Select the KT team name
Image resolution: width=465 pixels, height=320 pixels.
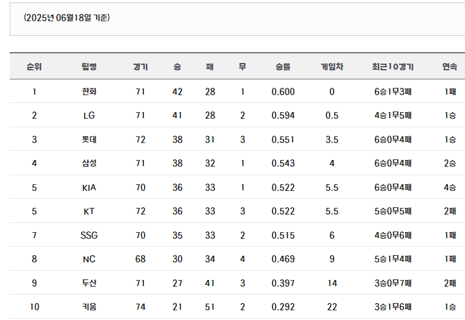point(89,212)
